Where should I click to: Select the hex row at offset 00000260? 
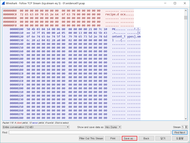click(x=75, y=111)
